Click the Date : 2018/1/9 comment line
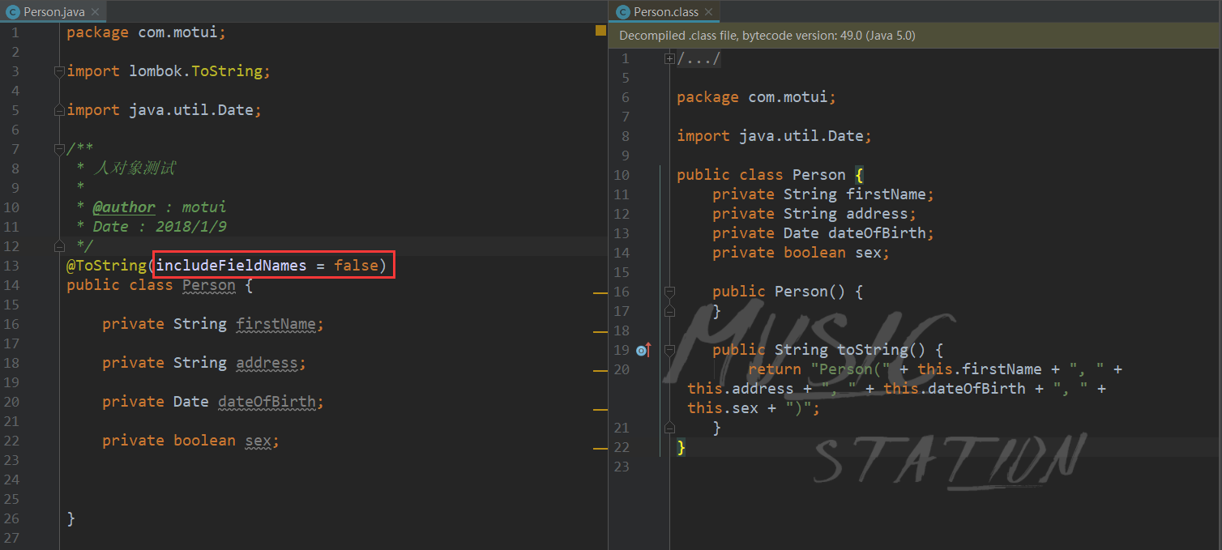The image size is (1222, 550). (159, 227)
